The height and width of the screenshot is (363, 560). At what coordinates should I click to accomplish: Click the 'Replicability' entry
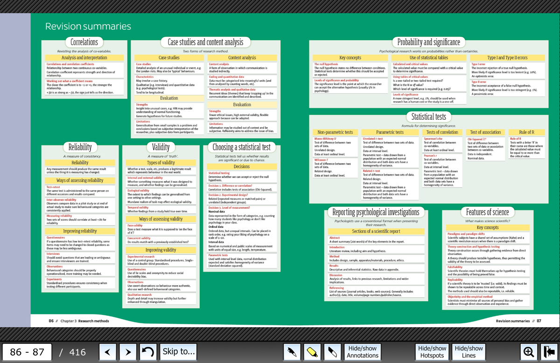pyautogui.click(x=455, y=280)
